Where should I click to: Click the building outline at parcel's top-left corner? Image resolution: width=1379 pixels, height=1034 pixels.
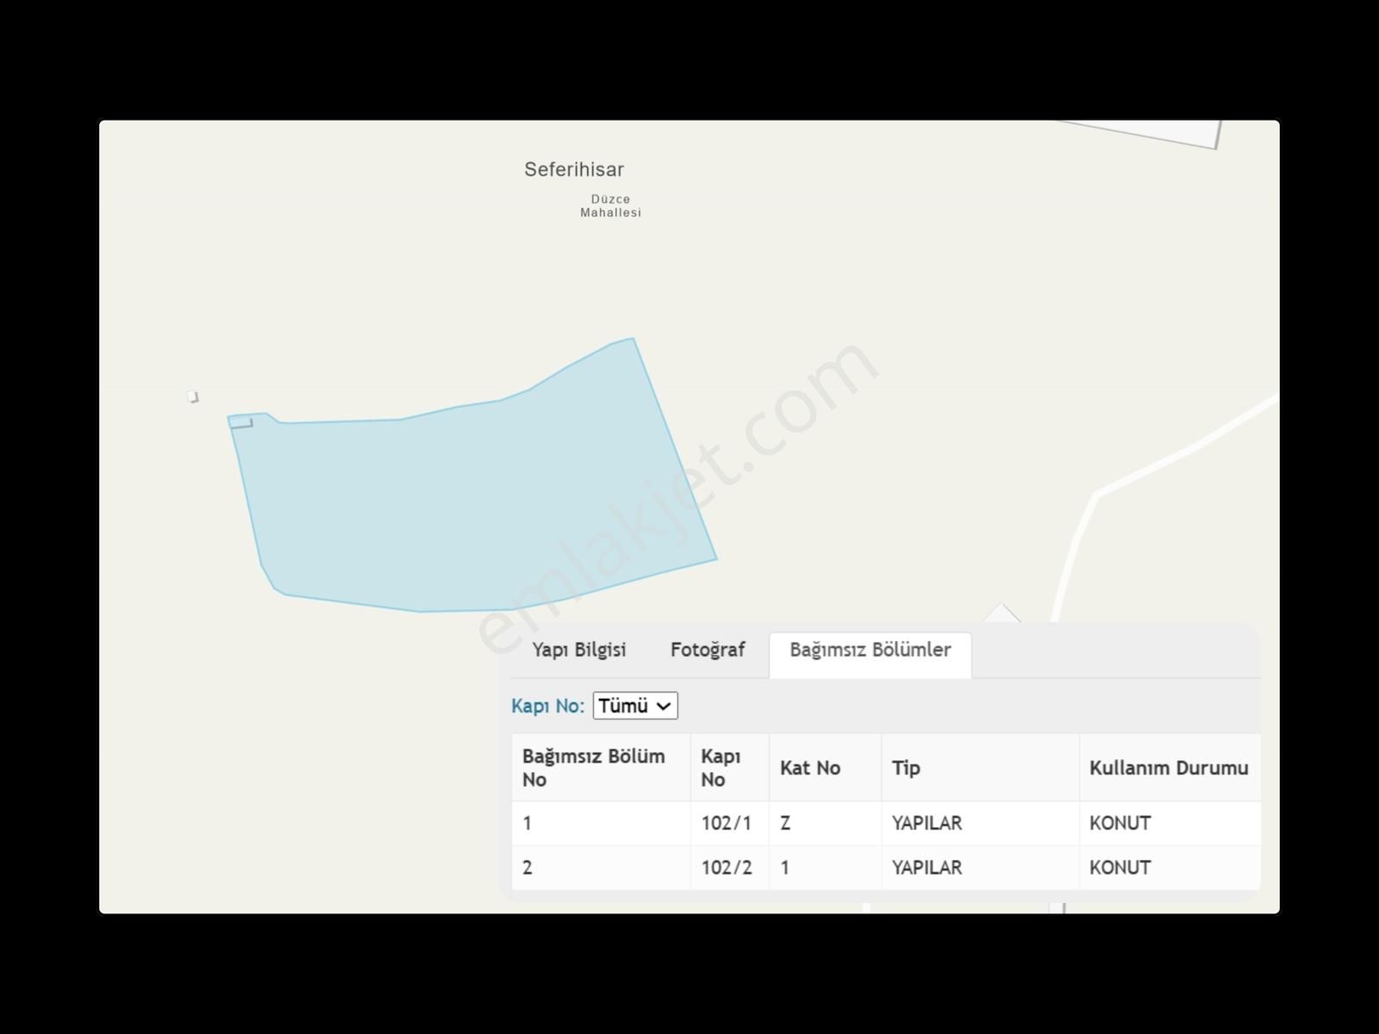(241, 423)
